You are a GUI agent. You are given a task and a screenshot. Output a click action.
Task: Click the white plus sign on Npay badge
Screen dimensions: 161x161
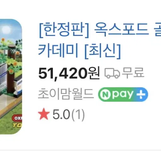(x=141, y=95)
